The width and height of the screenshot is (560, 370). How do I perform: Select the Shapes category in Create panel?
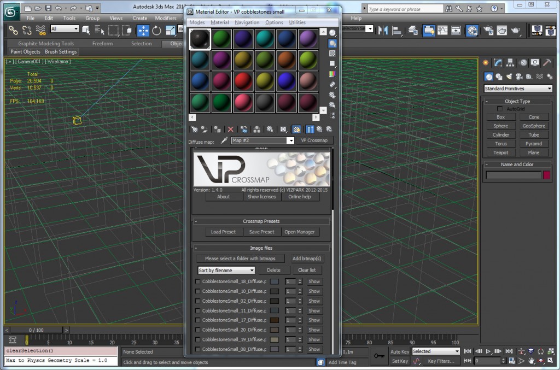pyautogui.click(x=499, y=77)
